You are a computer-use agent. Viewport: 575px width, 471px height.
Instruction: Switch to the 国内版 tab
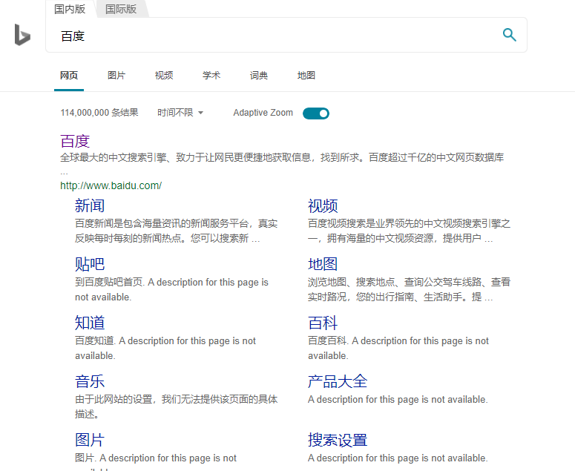[70, 9]
